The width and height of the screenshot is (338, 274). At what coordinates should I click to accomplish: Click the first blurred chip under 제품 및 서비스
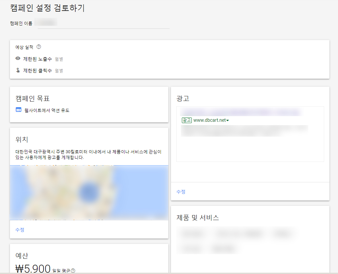click(193, 234)
